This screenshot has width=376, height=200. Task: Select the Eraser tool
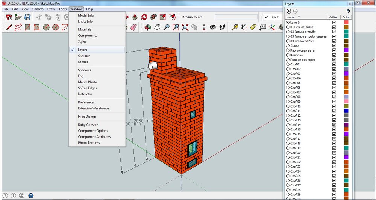click(x=135, y=27)
